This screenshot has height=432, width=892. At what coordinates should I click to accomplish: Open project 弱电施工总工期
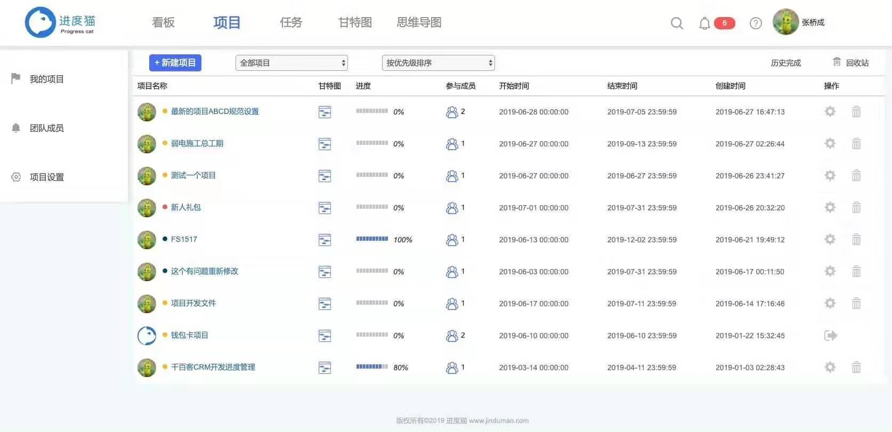(x=197, y=143)
